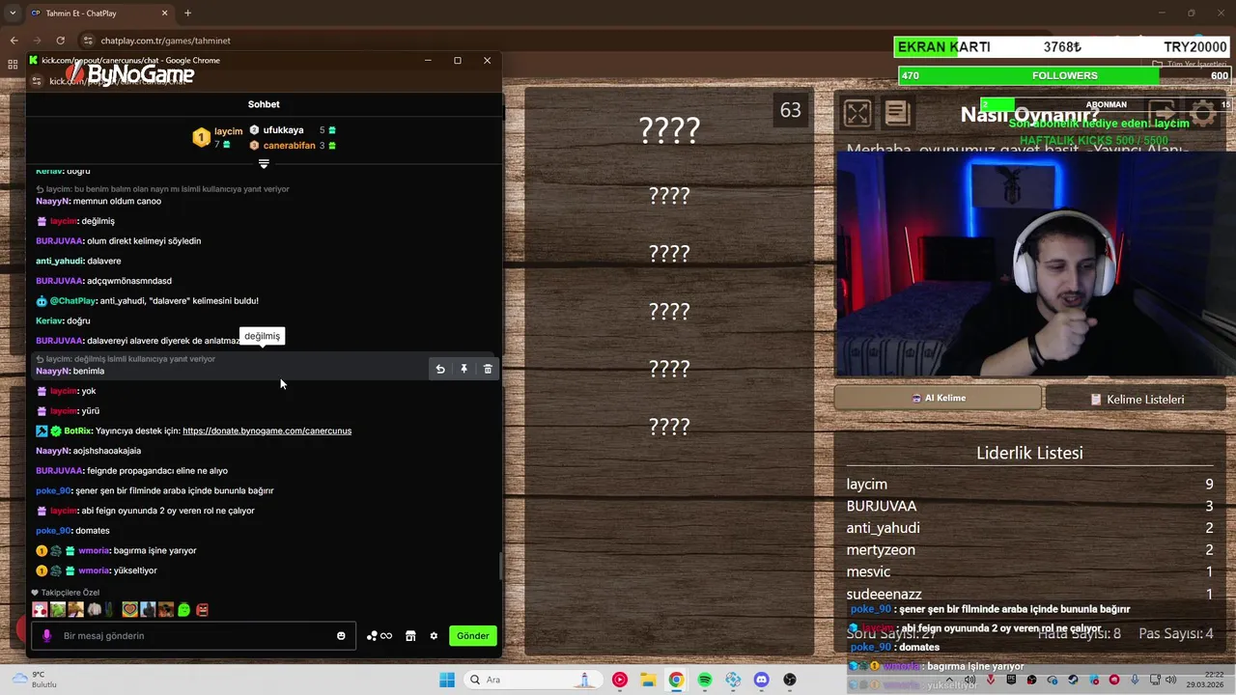Open the Windows Start menu
Image resolution: width=1236 pixels, height=695 pixels.
coord(446,680)
